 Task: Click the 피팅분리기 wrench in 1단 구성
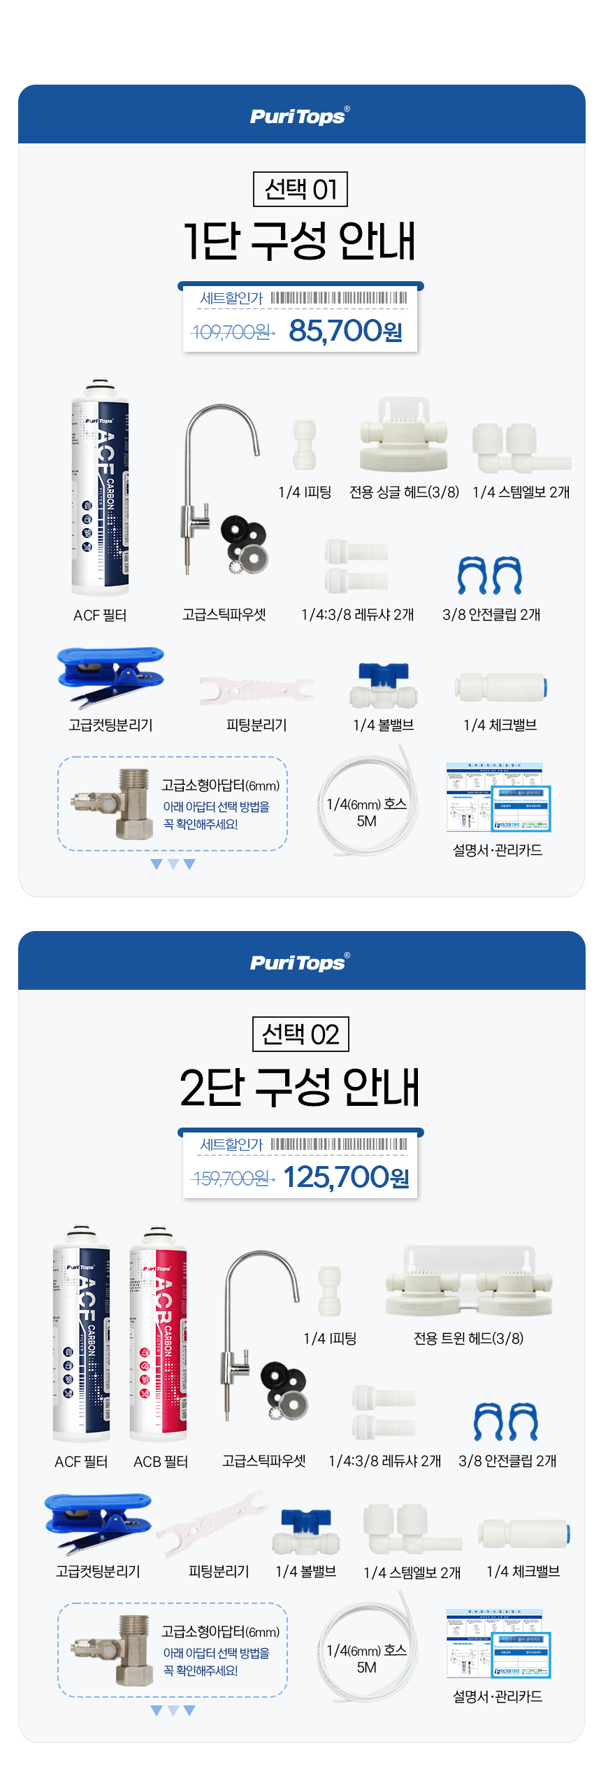pos(256,690)
